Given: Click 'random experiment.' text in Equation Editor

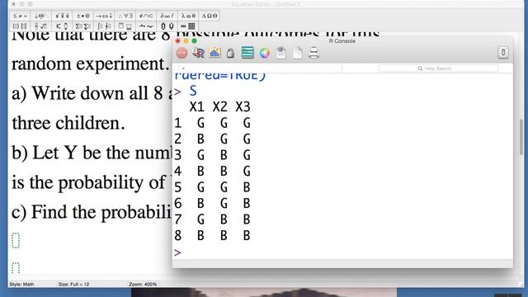Looking at the screenshot, I should pos(90,64).
